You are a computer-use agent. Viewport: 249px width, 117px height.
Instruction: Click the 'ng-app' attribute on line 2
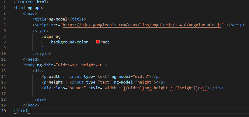(x=35, y=8)
